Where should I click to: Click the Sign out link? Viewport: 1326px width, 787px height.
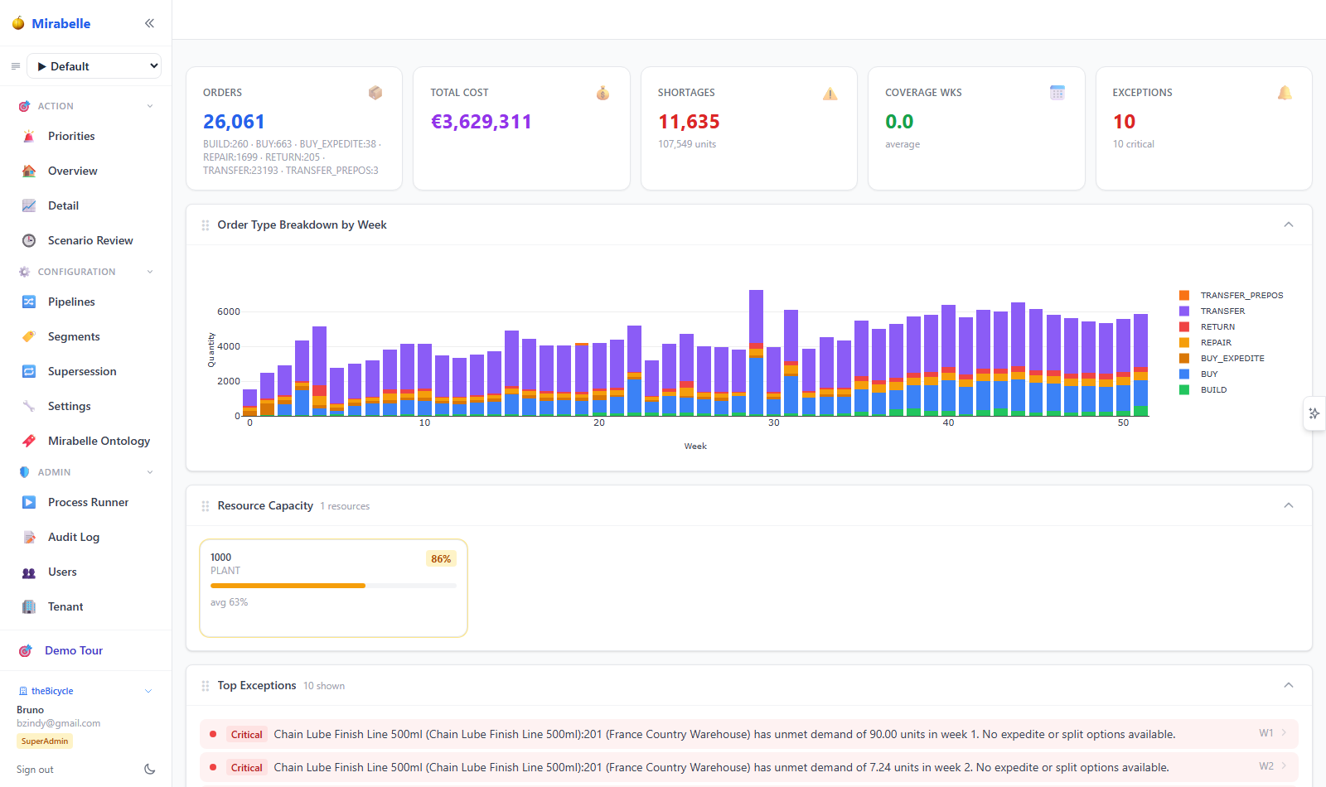[x=35, y=770]
